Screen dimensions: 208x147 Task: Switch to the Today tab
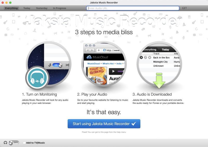[x=27, y=8]
